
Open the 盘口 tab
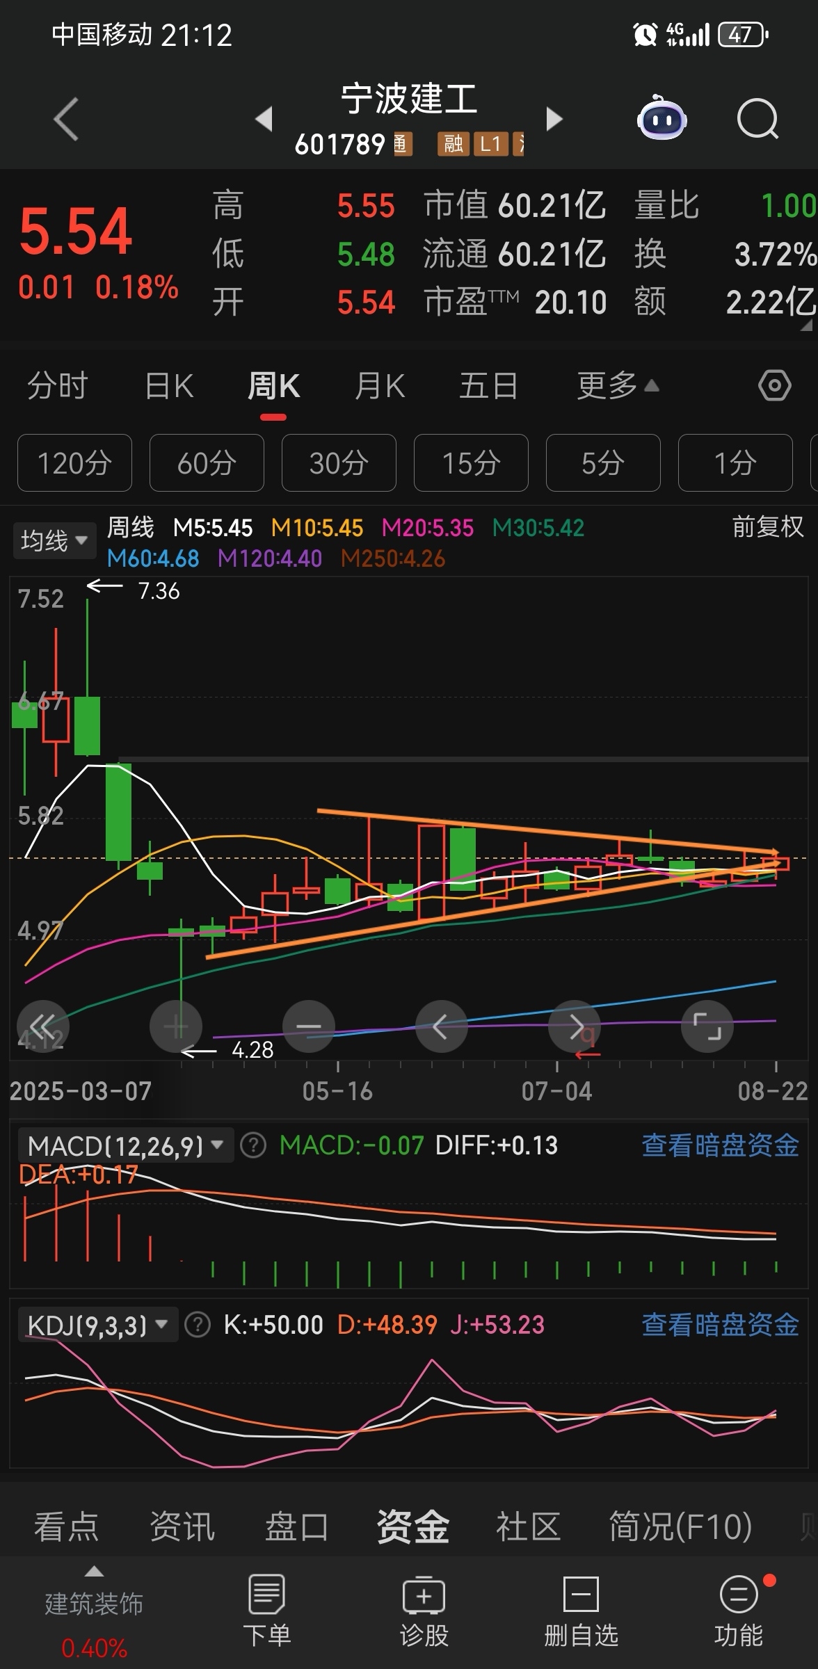297,1527
